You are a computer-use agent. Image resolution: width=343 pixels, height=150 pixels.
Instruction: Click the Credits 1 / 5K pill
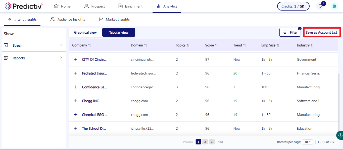point(293,6)
